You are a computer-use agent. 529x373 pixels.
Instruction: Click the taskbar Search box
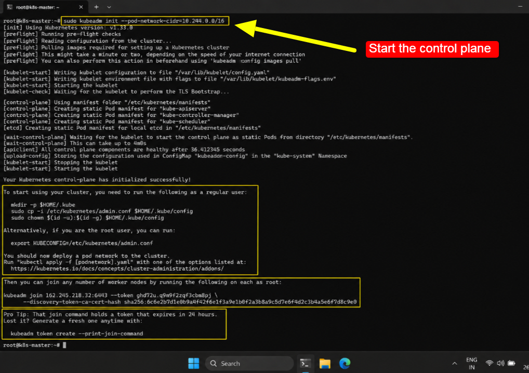pyautogui.click(x=249, y=364)
